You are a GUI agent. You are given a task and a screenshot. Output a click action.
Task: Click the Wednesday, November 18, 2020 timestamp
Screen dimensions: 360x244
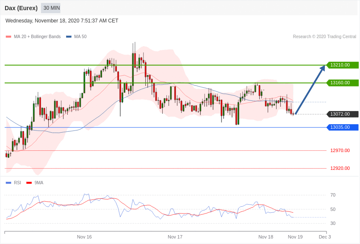click(62, 21)
